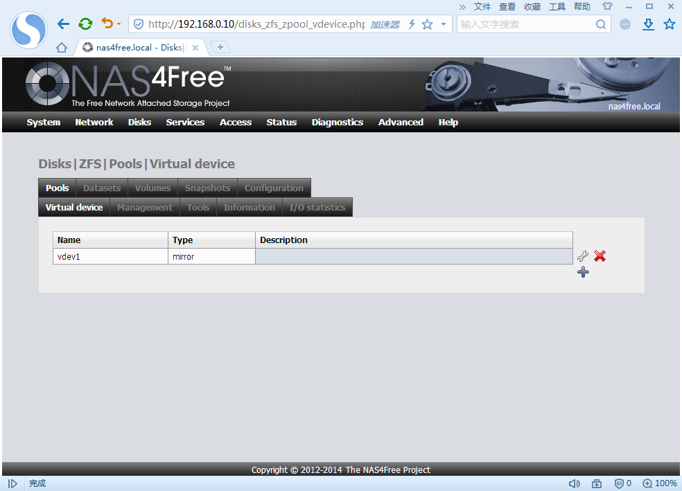Switch to the Information sub-tab

(250, 207)
